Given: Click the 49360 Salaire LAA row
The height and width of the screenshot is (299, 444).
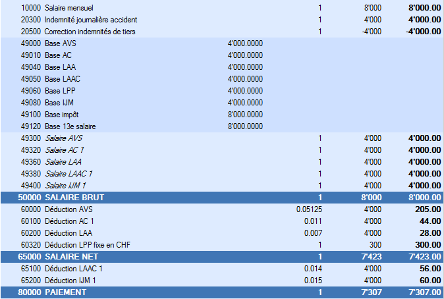Looking at the screenshot, I should (222, 161).
